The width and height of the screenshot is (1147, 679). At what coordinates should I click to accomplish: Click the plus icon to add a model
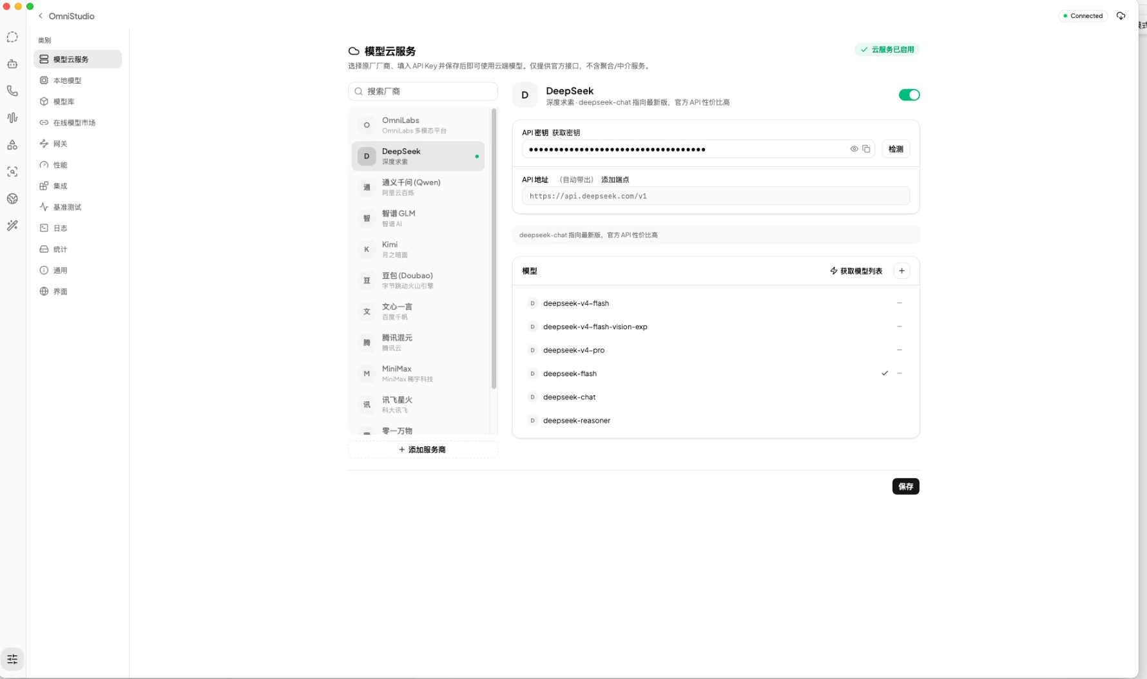click(x=901, y=271)
